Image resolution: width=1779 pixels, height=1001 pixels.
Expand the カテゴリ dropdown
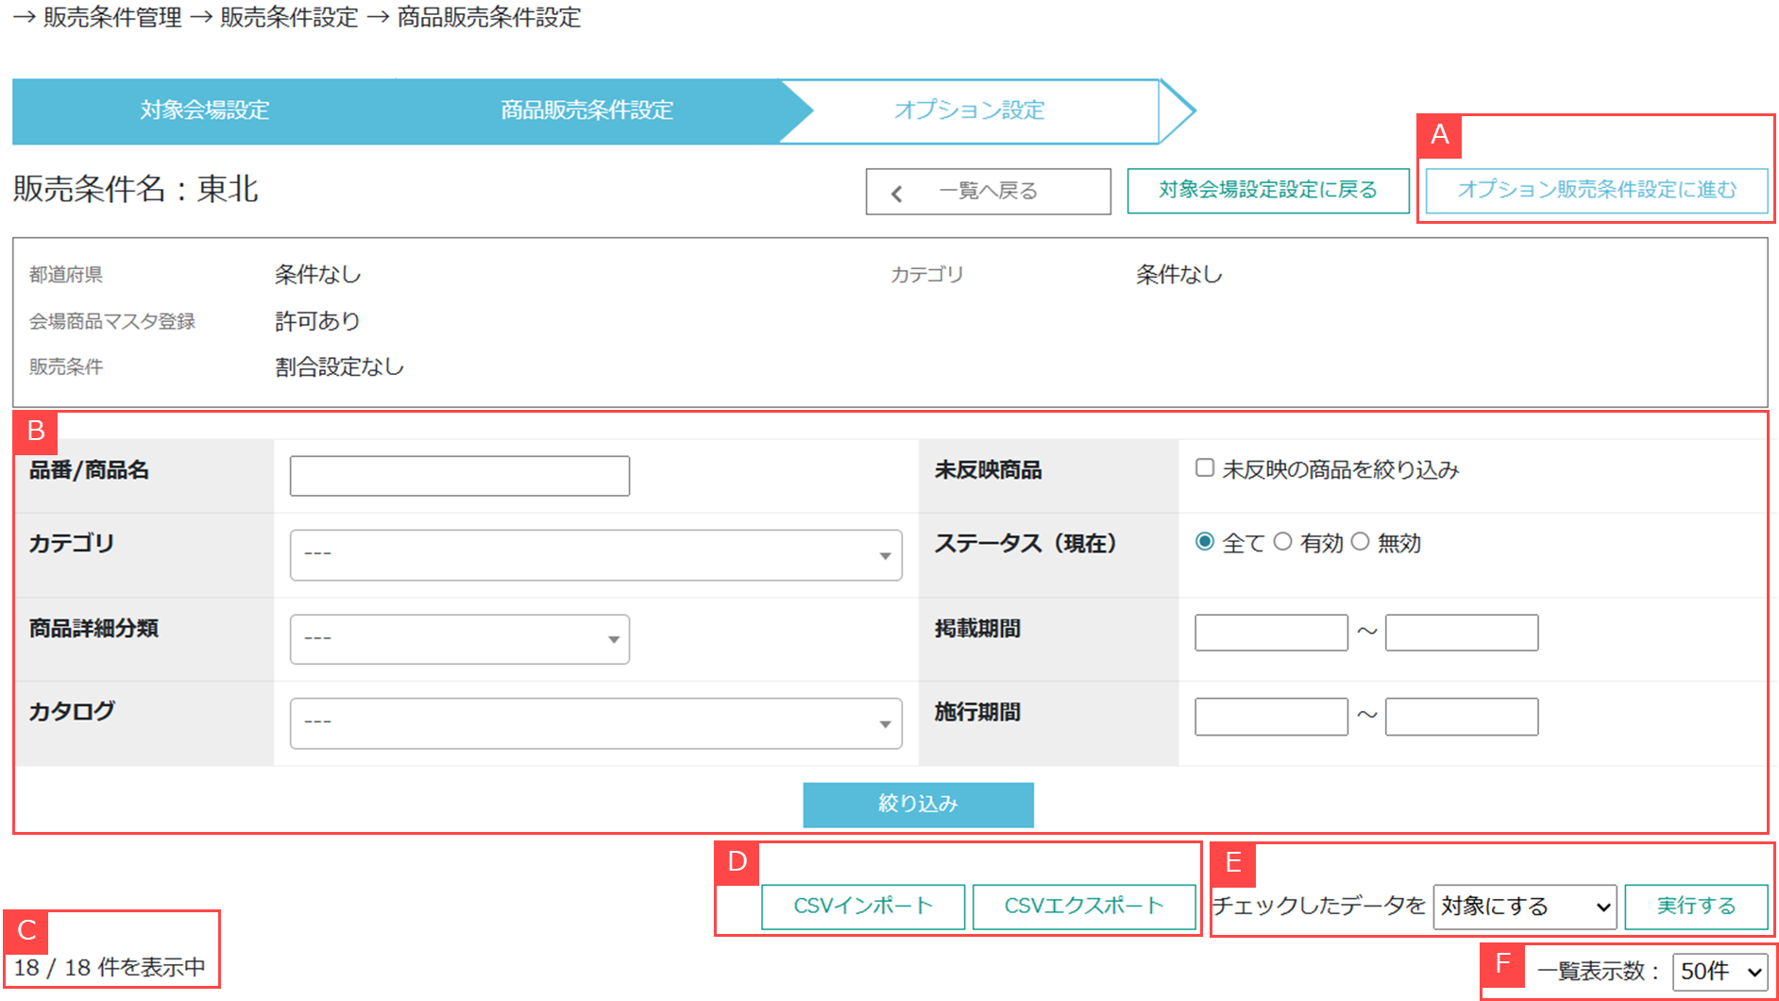tap(596, 554)
